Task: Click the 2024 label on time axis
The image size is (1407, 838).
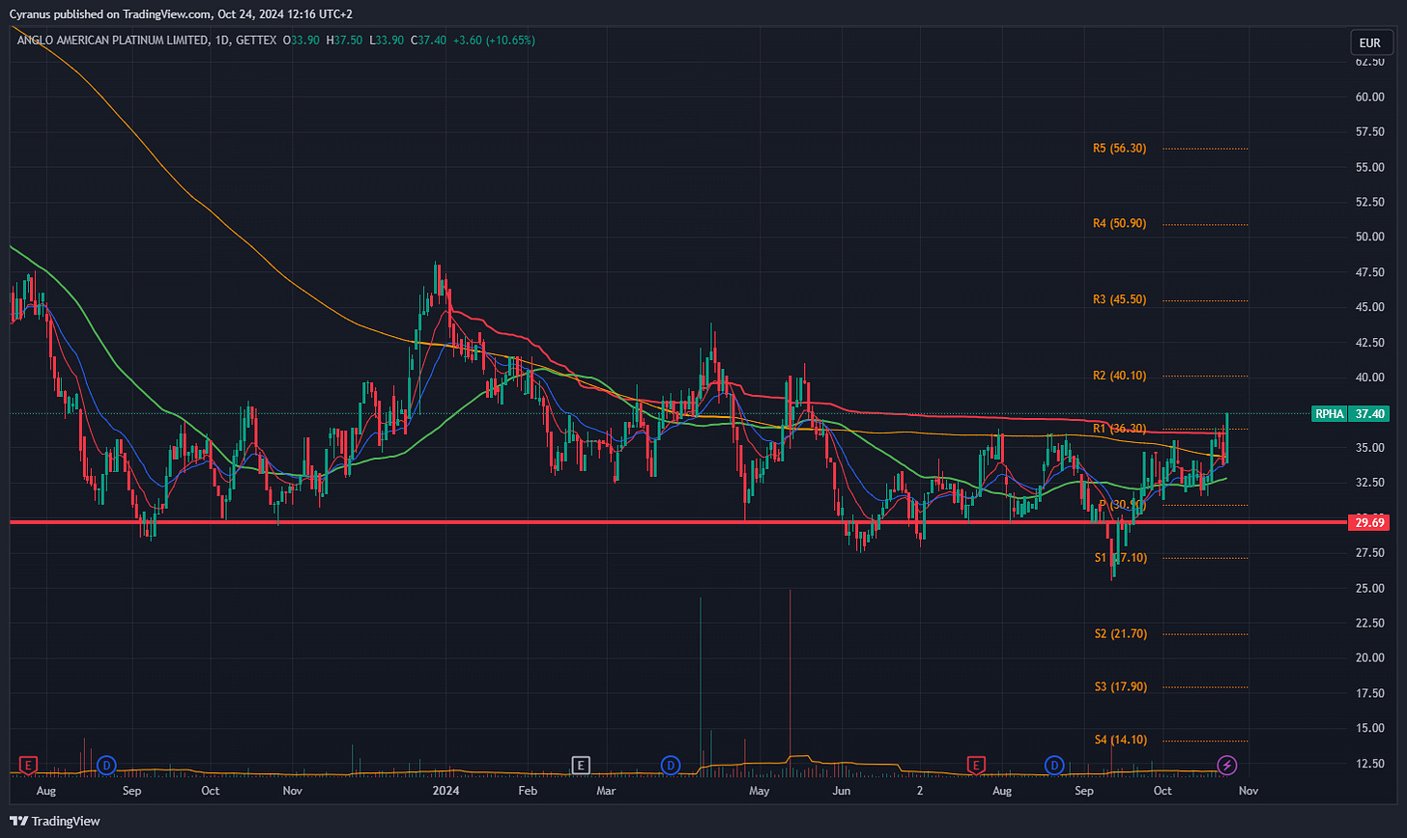Action: (x=445, y=791)
